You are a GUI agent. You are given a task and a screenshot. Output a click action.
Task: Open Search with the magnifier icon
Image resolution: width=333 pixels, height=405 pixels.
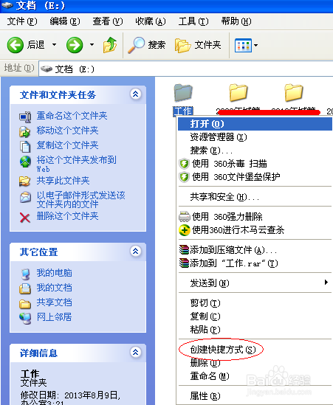[x=137, y=45]
